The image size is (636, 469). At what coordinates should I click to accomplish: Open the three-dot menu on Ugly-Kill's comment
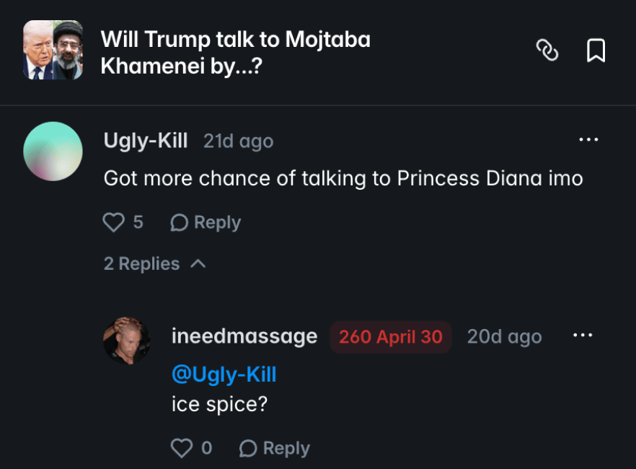[588, 139]
